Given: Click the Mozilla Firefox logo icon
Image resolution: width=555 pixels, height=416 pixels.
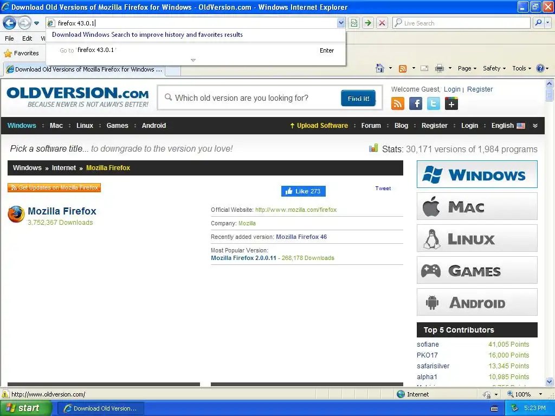Looking at the screenshot, I should [x=16, y=214].
